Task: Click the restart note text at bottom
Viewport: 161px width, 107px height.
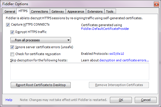Action: [x=63, y=100]
